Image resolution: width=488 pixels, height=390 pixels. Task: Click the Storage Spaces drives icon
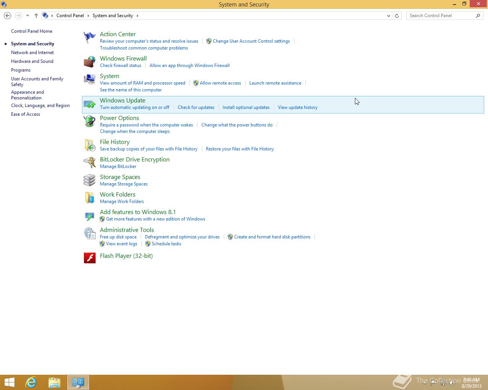(x=90, y=180)
